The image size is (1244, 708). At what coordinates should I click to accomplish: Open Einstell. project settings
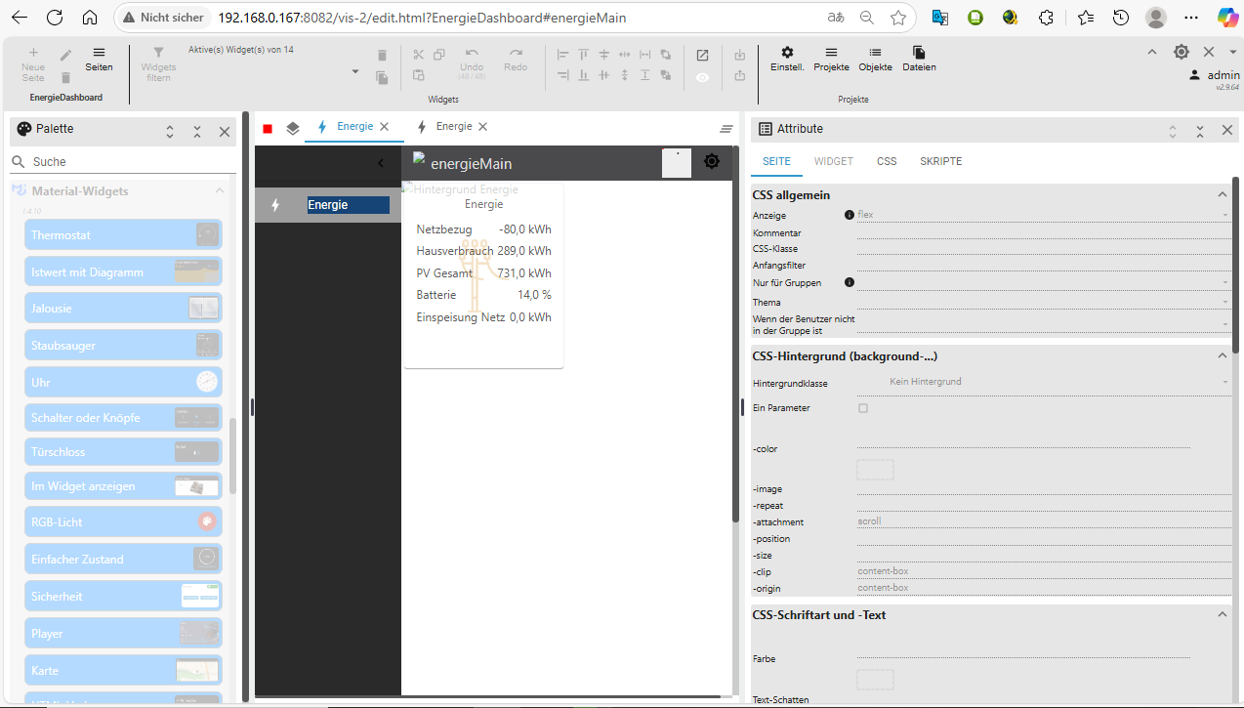pyautogui.click(x=787, y=59)
